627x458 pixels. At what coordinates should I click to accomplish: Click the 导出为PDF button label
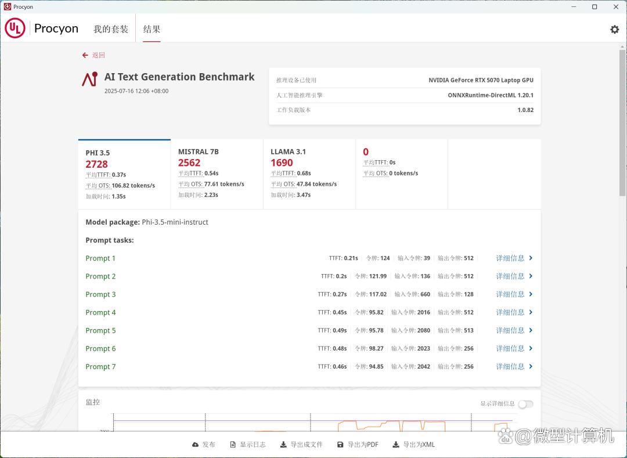pos(363,445)
